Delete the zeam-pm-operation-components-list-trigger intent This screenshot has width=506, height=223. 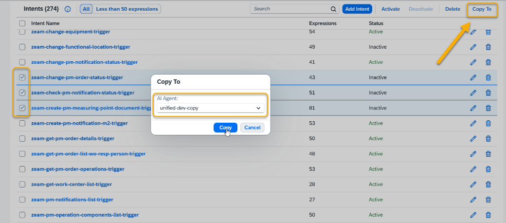pyautogui.click(x=488, y=215)
